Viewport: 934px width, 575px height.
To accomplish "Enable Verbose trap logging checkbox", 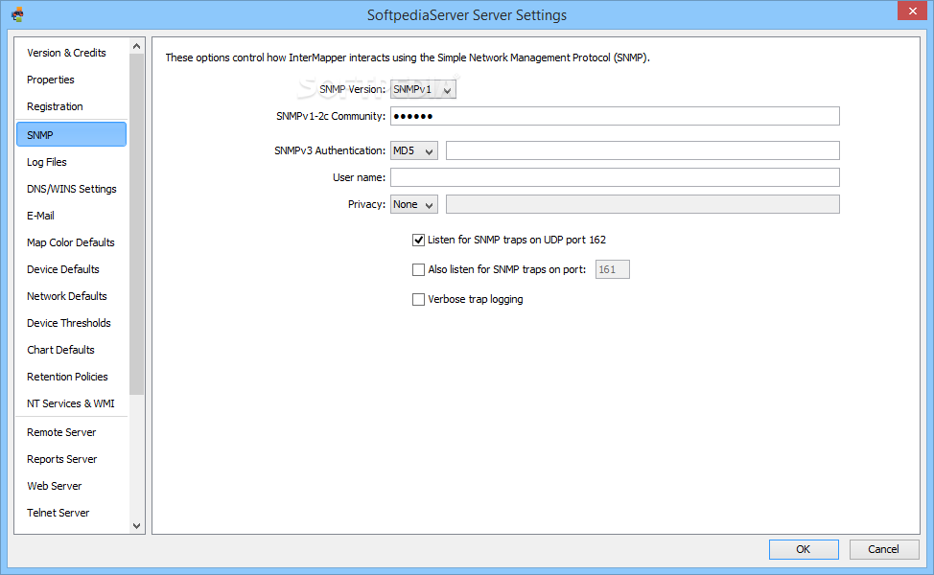I will pos(418,299).
